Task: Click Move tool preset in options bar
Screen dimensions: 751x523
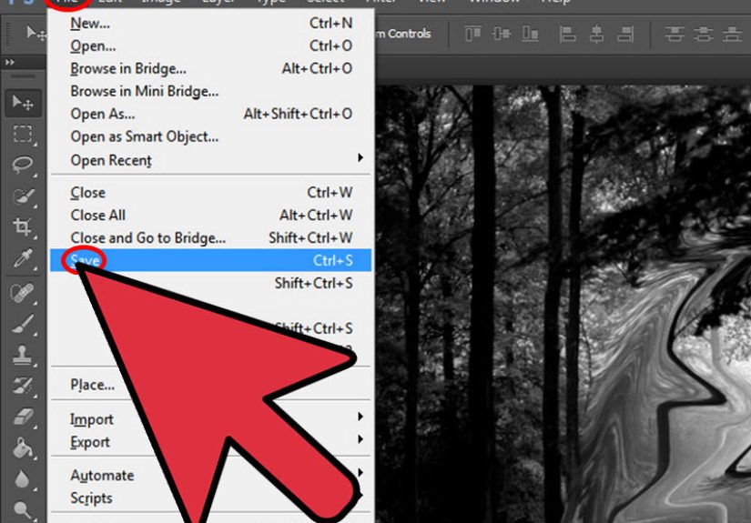Action: pyautogui.click(x=36, y=34)
